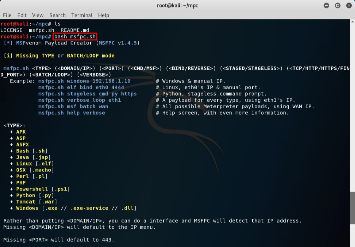Click the '<TYPE>:' heading
The height and width of the screenshot is (247, 355).
tap(14, 125)
